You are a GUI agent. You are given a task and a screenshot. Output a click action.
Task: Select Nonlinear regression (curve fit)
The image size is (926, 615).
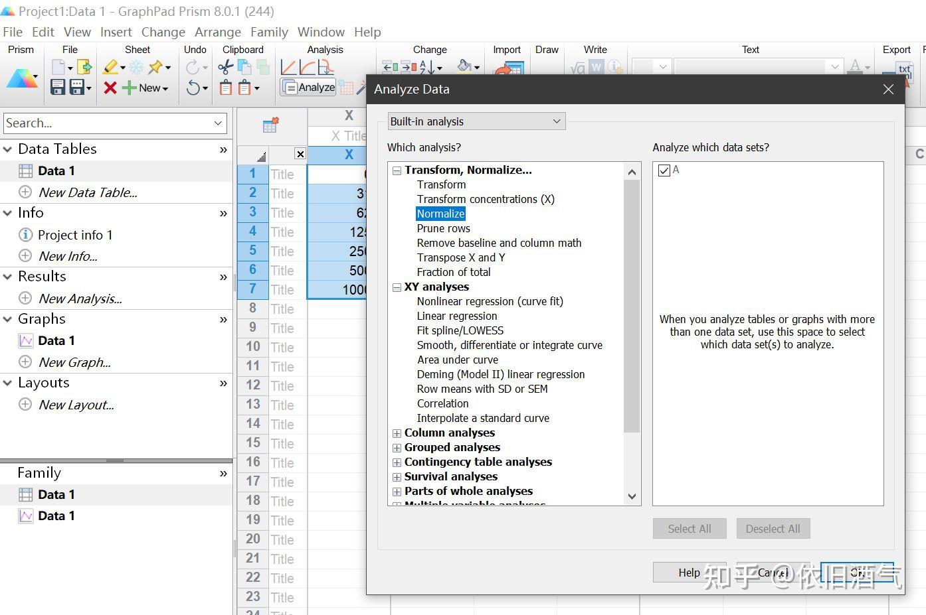click(x=490, y=301)
